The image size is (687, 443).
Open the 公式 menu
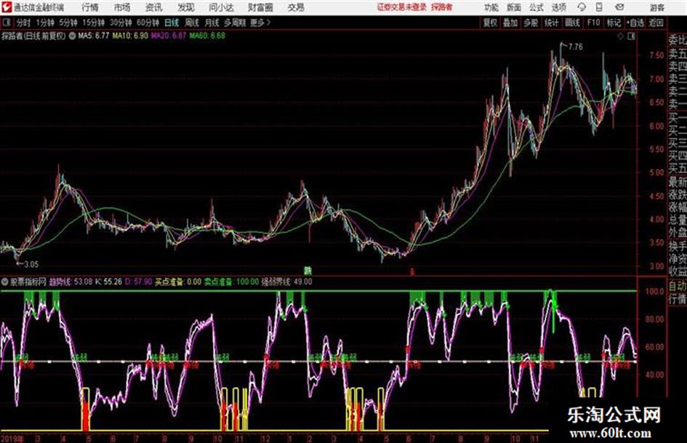pyautogui.click(x=537, y=7)
